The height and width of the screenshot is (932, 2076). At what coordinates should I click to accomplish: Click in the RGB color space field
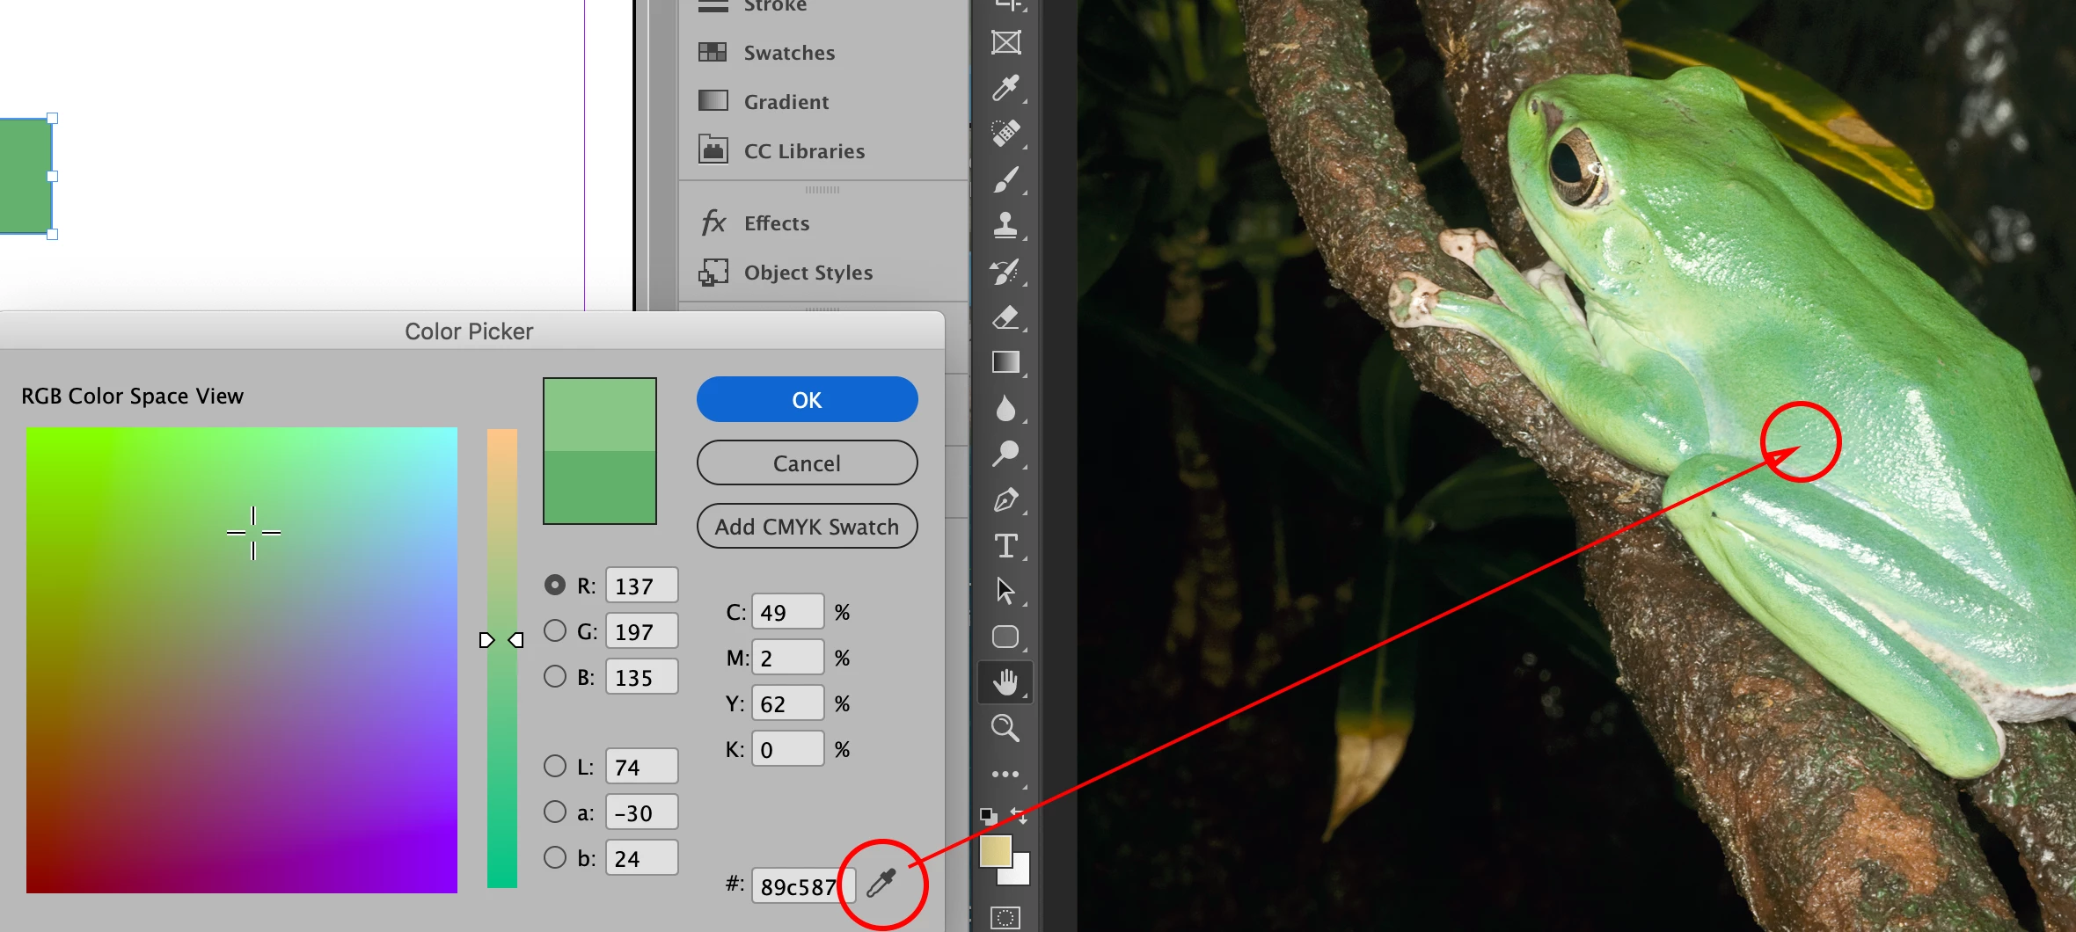tap(242, 660)
